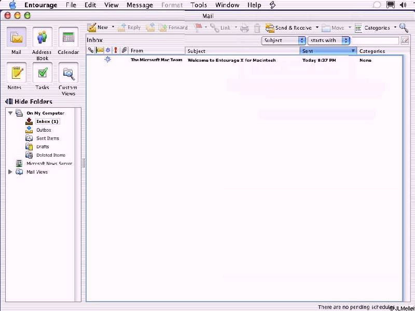Viewport: 415px width, 311px height.
Task: Select the message from The Microsoft Mac Team
Action: (157, 60)
